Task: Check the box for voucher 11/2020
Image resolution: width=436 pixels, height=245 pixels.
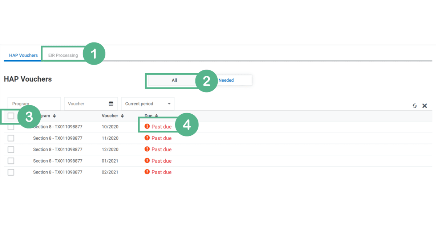Action: click(11, 138)
